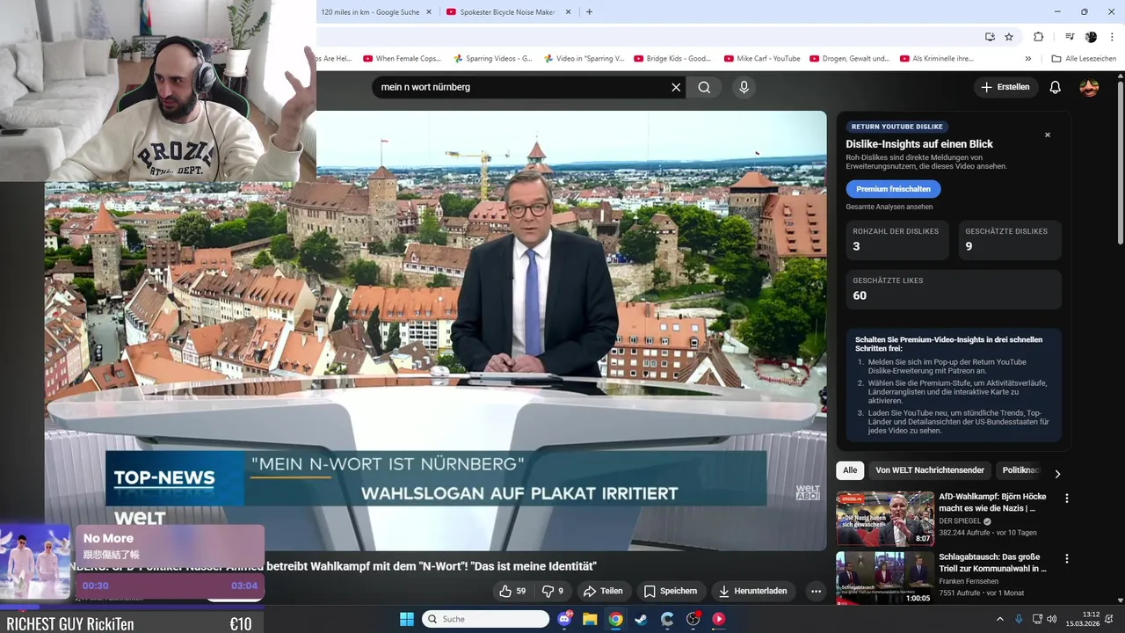Clear the YouTube search box text
The height and width of the screenshot is (633, 1125).
point(676,87)
